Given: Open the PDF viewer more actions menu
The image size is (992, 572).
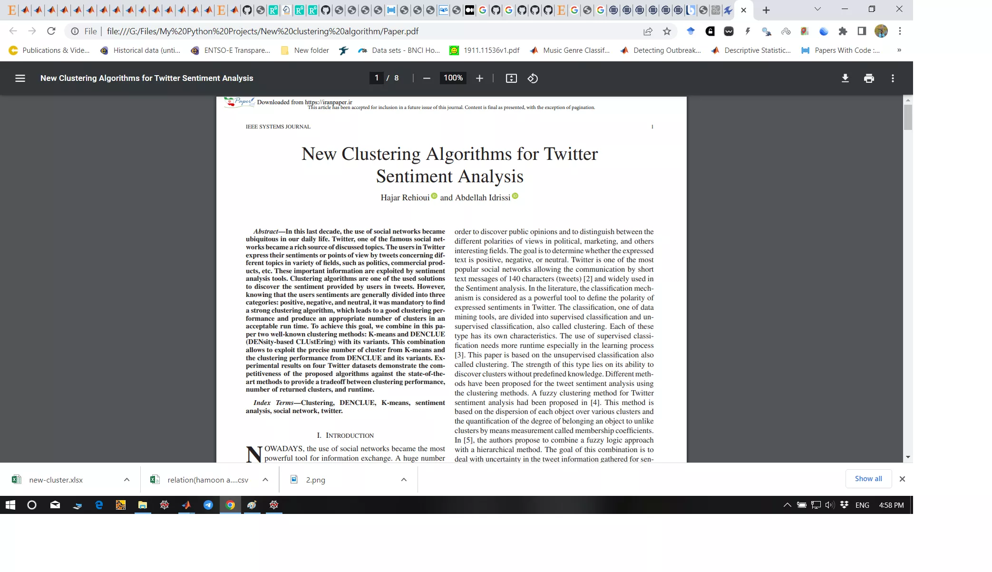Looking at the screenshot, I should [x=893, y=78].
